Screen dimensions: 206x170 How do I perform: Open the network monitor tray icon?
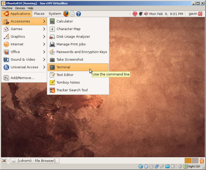coord(141,14)
